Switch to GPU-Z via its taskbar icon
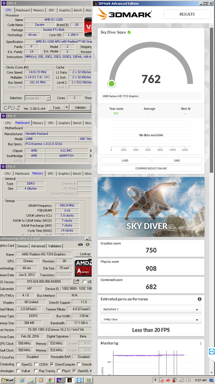Image resolution: width=215 pixels, height=384 pixels. pyautogui.click(x=89, y=380)
